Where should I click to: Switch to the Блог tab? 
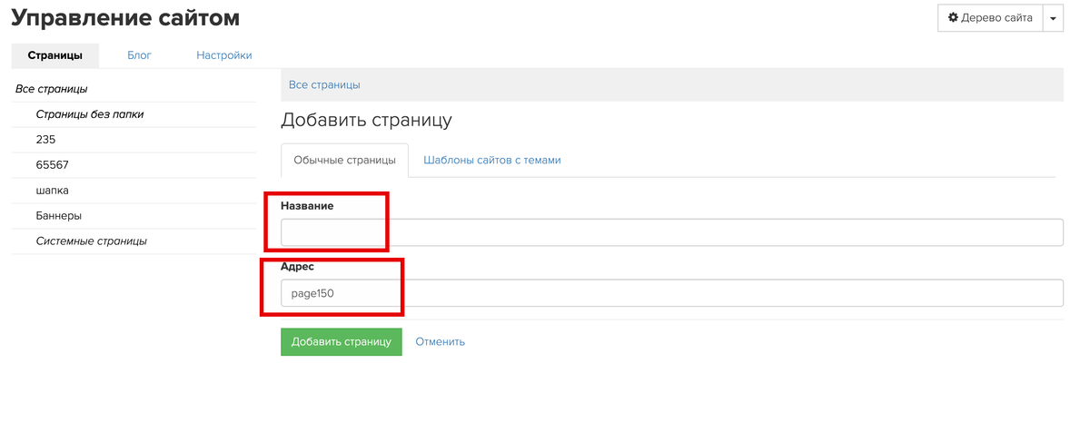coord(139,55)
